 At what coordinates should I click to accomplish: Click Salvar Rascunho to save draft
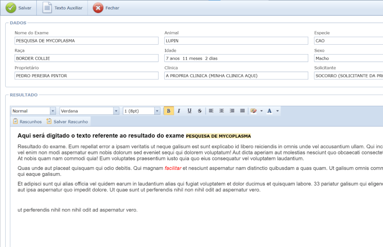coord(67,121)
